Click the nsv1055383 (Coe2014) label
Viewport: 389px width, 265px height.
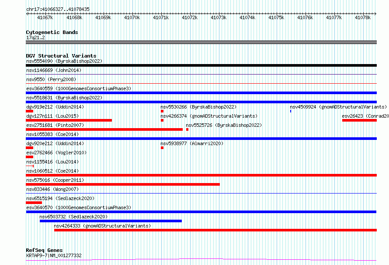[x=52, y=134]
